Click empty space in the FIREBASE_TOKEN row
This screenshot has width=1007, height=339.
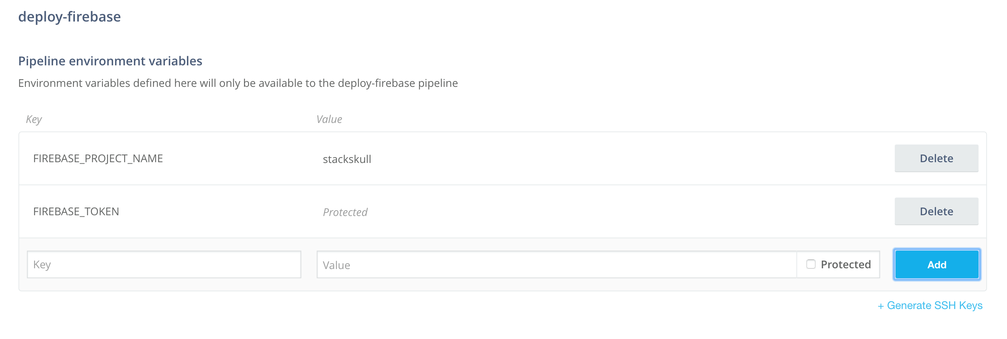pos(625,211)
